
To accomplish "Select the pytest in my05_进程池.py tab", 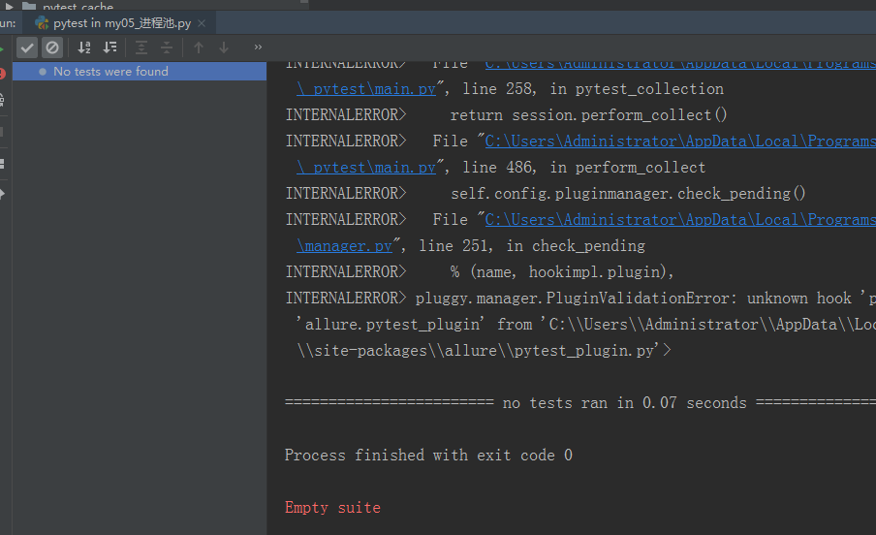I will click(x=120, y=23).
